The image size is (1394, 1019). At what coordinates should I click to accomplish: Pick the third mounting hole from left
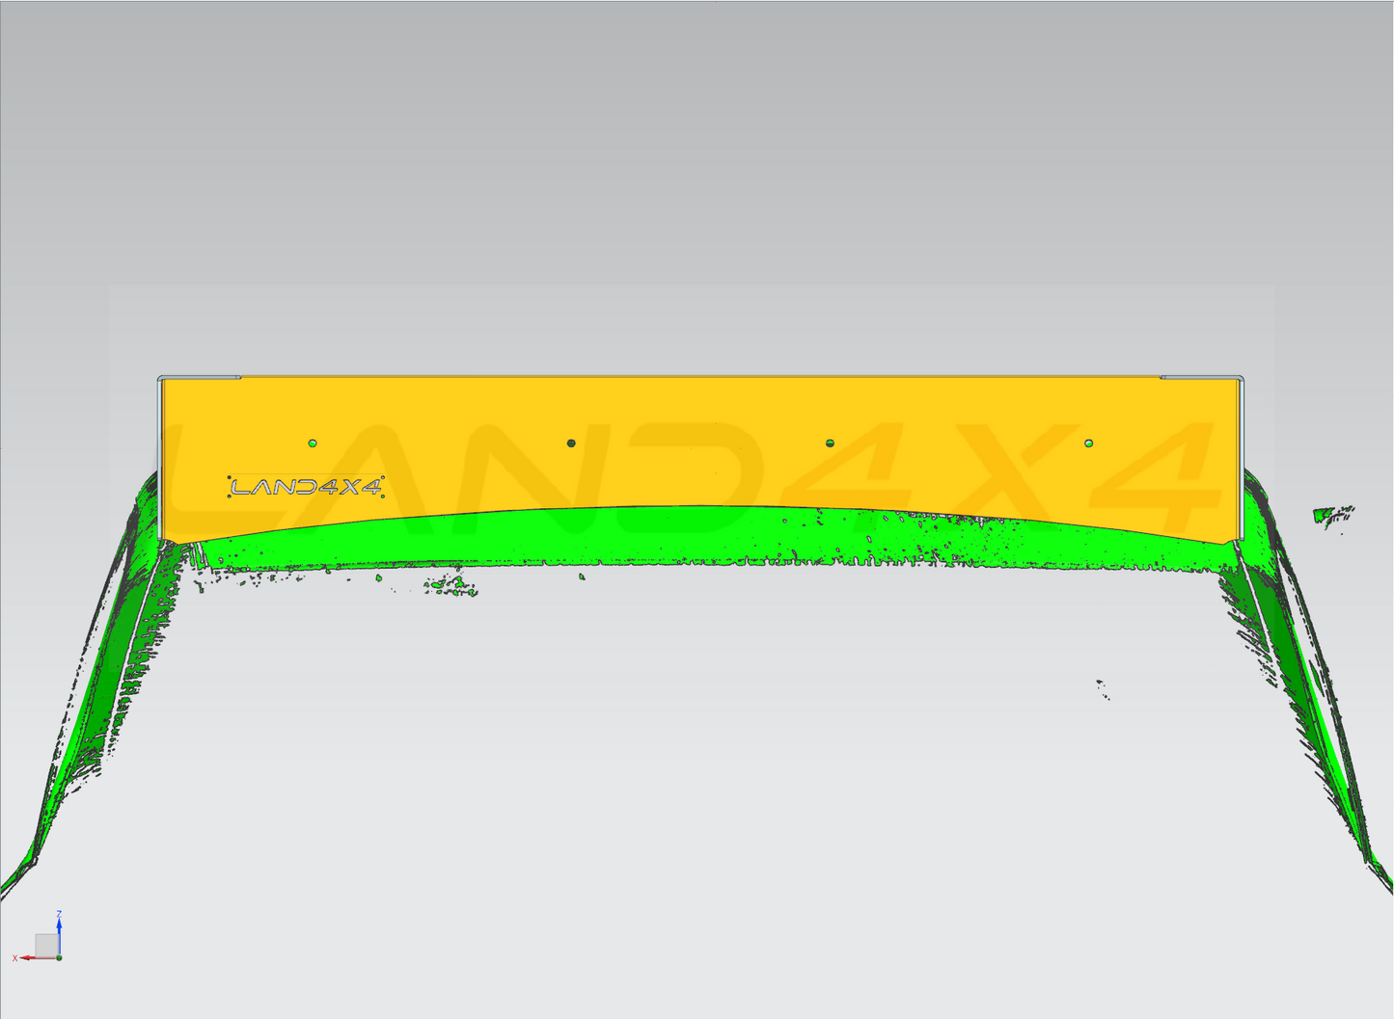830,443
